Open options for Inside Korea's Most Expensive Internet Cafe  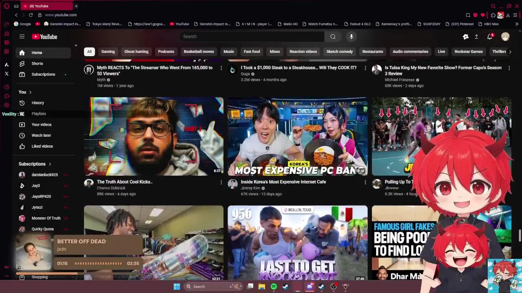365,182
